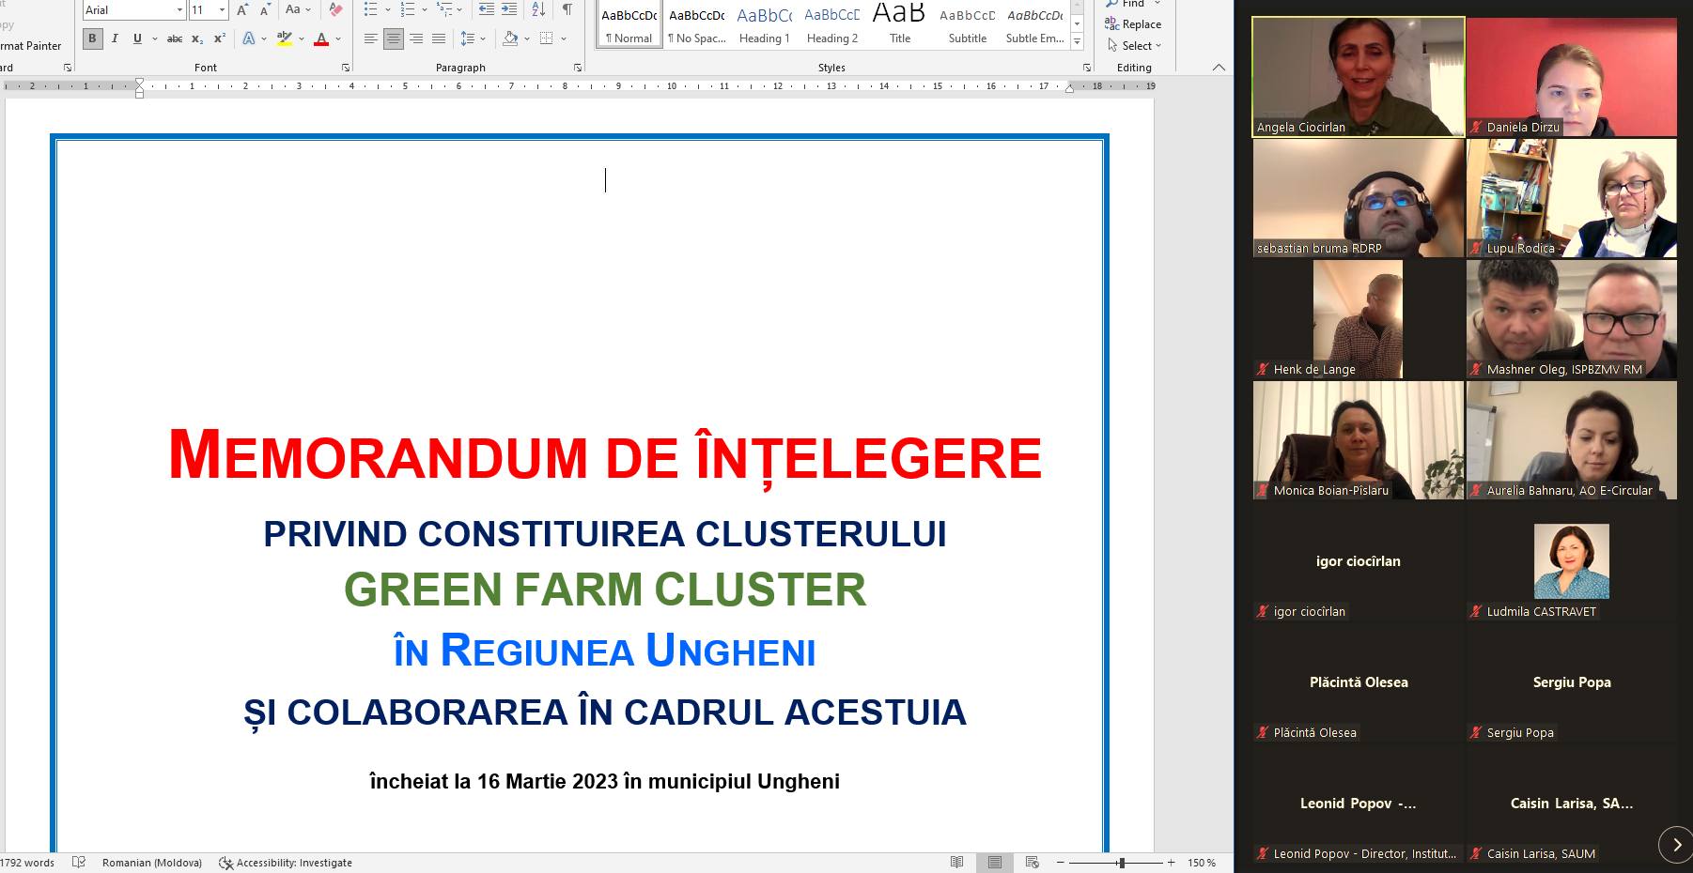
Task: Justify paragraph text alignment
Action: (x=439, y=39)
